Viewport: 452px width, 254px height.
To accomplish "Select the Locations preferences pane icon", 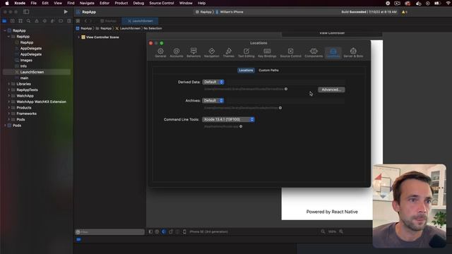I will 333,53.
